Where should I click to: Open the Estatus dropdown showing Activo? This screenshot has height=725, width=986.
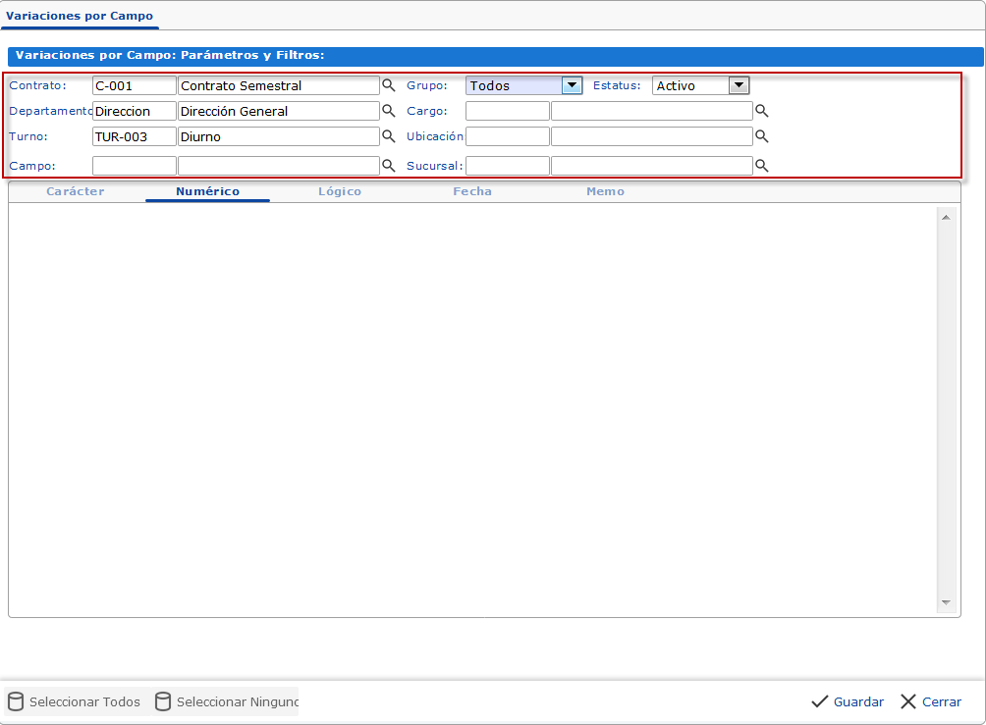click(739, 85)
